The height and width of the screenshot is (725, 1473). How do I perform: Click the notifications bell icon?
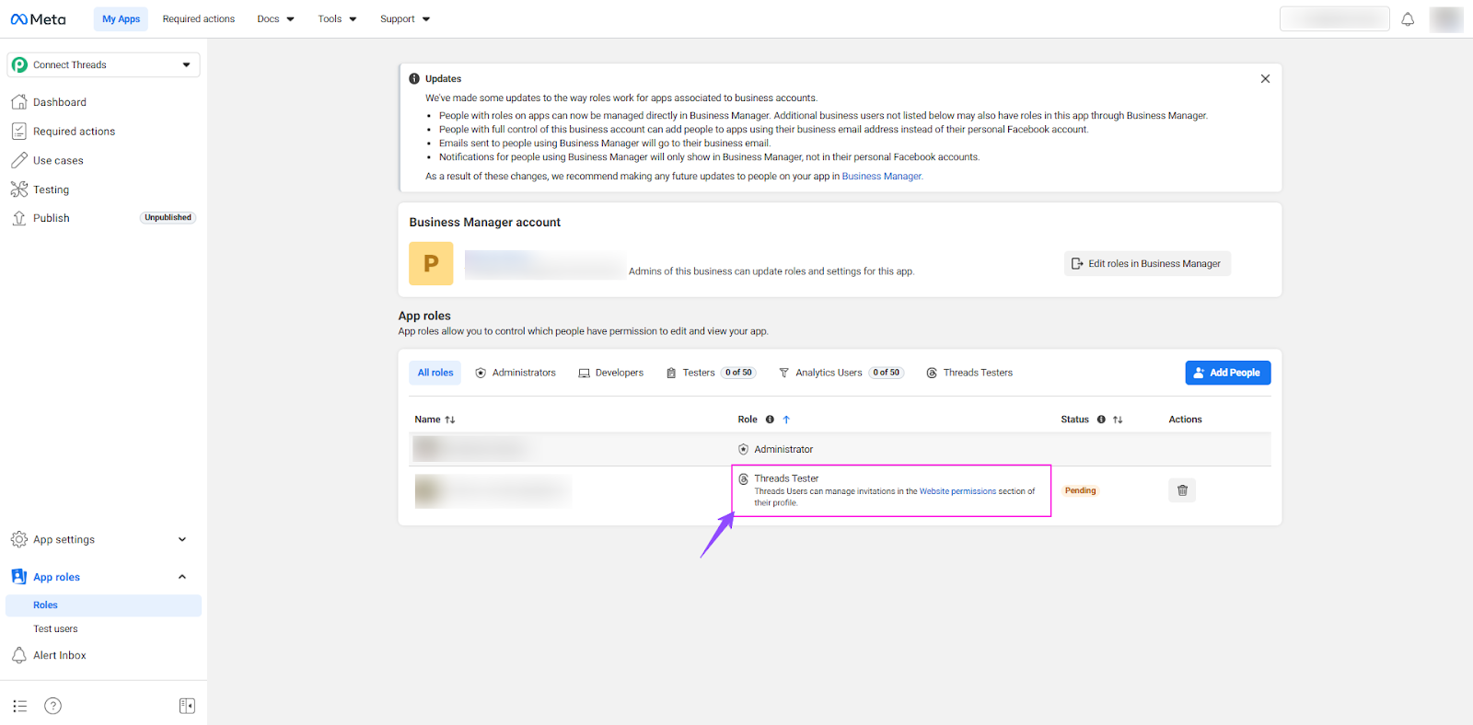coord(1408,19)
